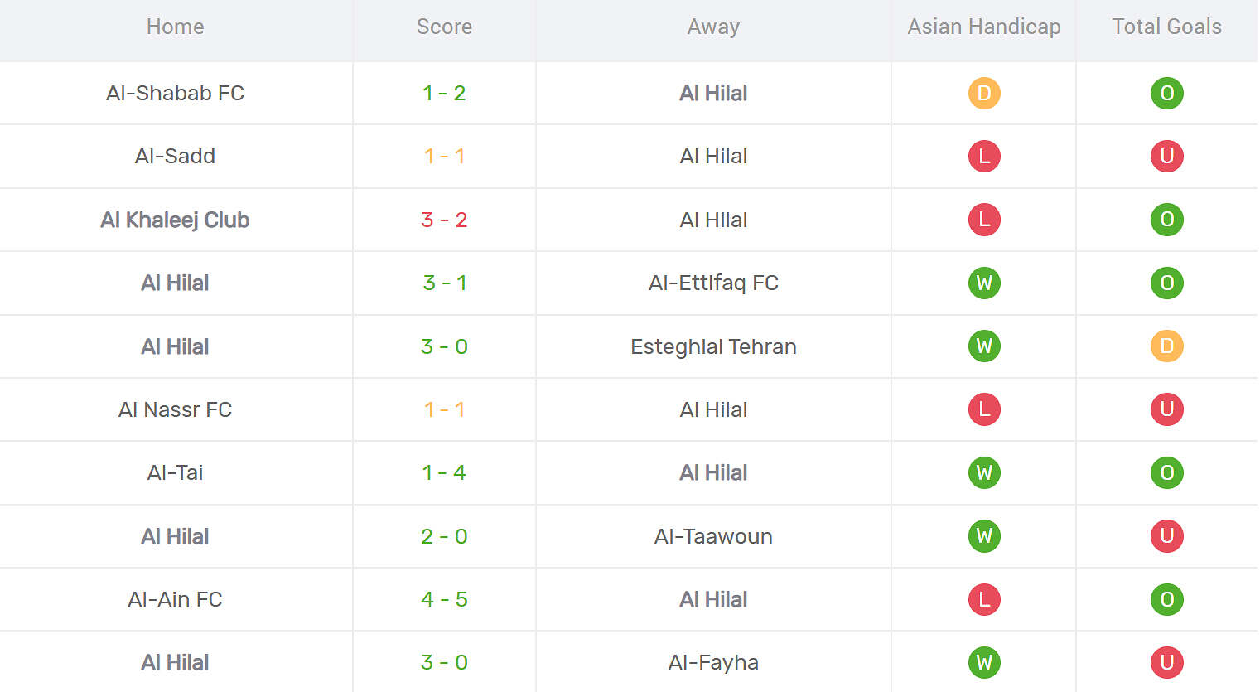Image resolution: width=1260 pixels, height=692 pixels.
Task: Click the Asian Handicap D badge for Al-Shabab FC
Action: (x=984, y=93)
